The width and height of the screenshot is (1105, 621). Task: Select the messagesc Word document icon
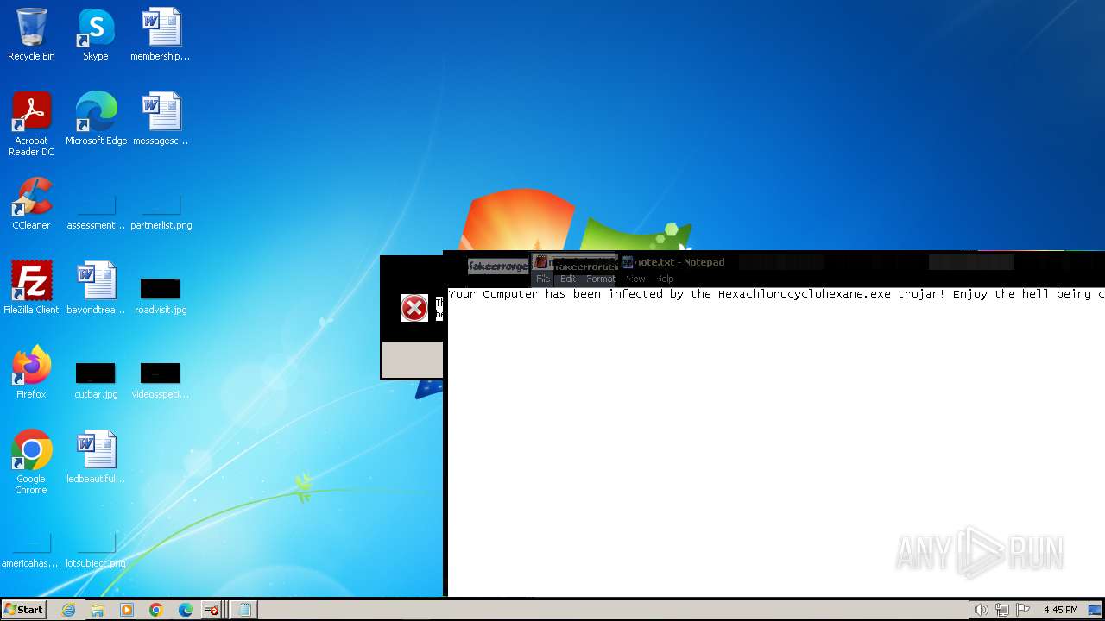pos(161,119)
